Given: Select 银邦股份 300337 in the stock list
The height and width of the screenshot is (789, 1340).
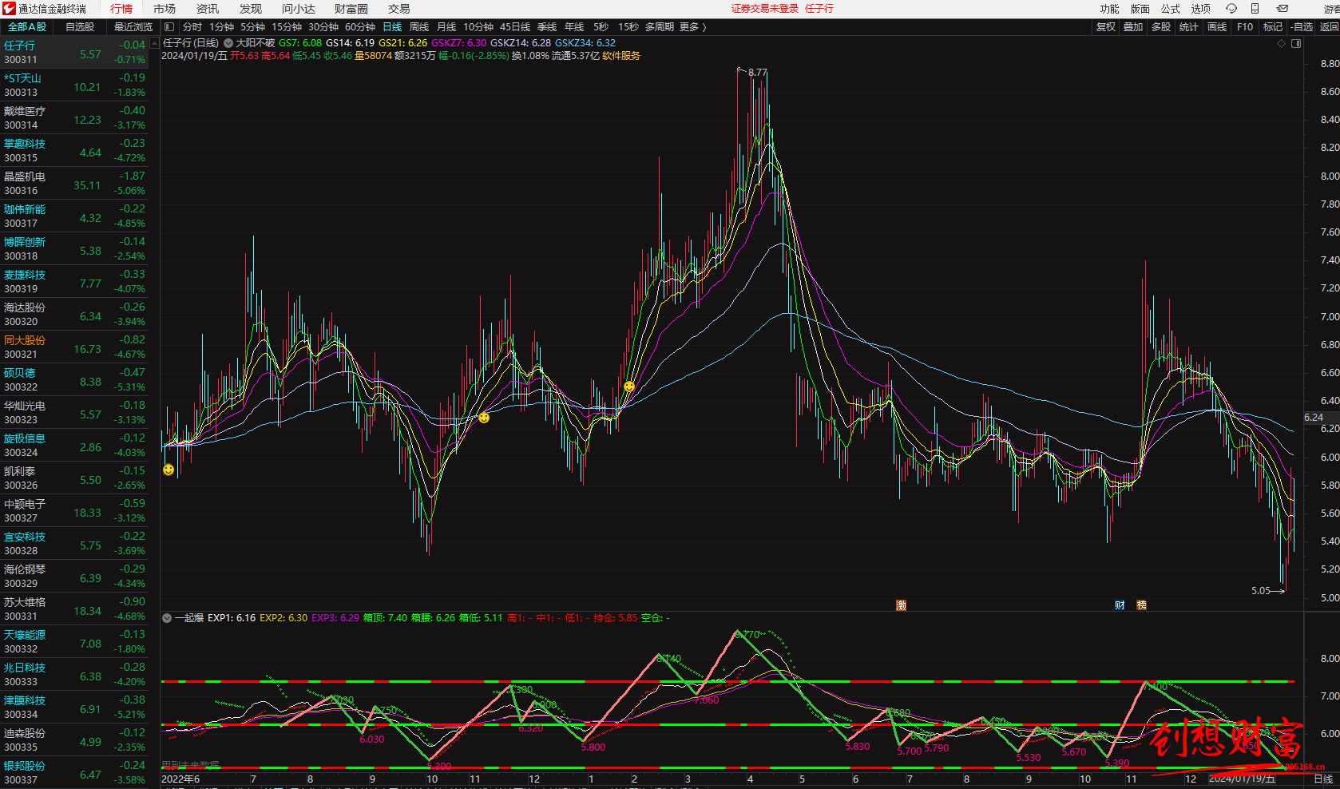Looking at the screenshot, I should click(74, 772).
